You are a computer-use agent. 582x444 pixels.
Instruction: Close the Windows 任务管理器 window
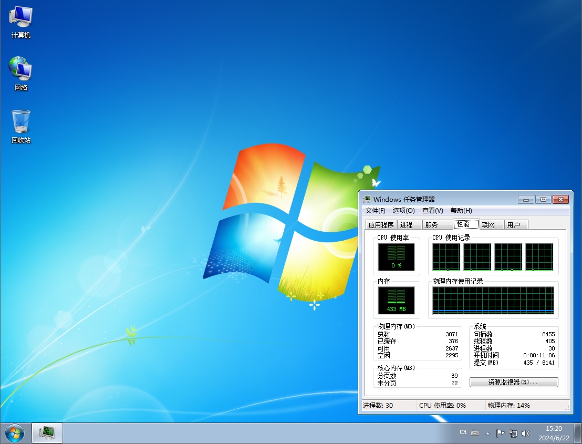(561, 200)
